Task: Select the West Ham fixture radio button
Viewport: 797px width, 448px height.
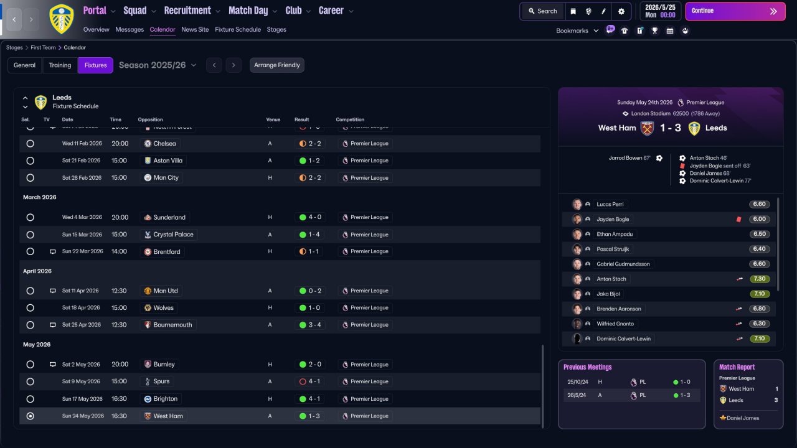Action: tap(31, 416)
